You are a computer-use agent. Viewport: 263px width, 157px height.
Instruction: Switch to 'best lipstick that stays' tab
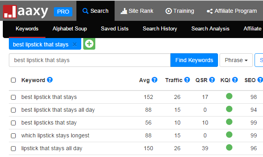coord(41,44)
